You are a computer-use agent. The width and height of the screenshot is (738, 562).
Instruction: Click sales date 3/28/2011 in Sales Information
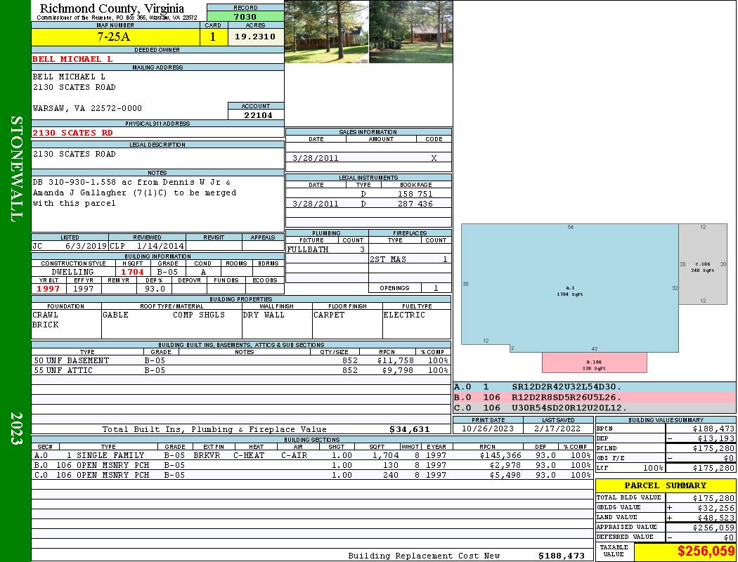click(316, 158)
